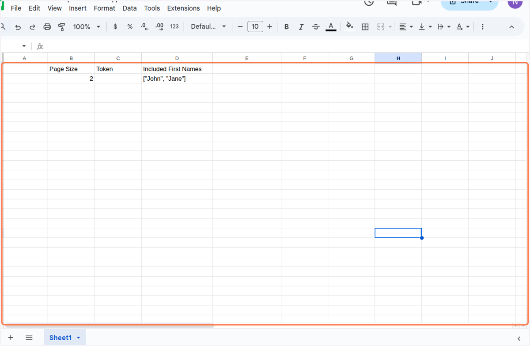Open the Insert menu

pos(78,8)
